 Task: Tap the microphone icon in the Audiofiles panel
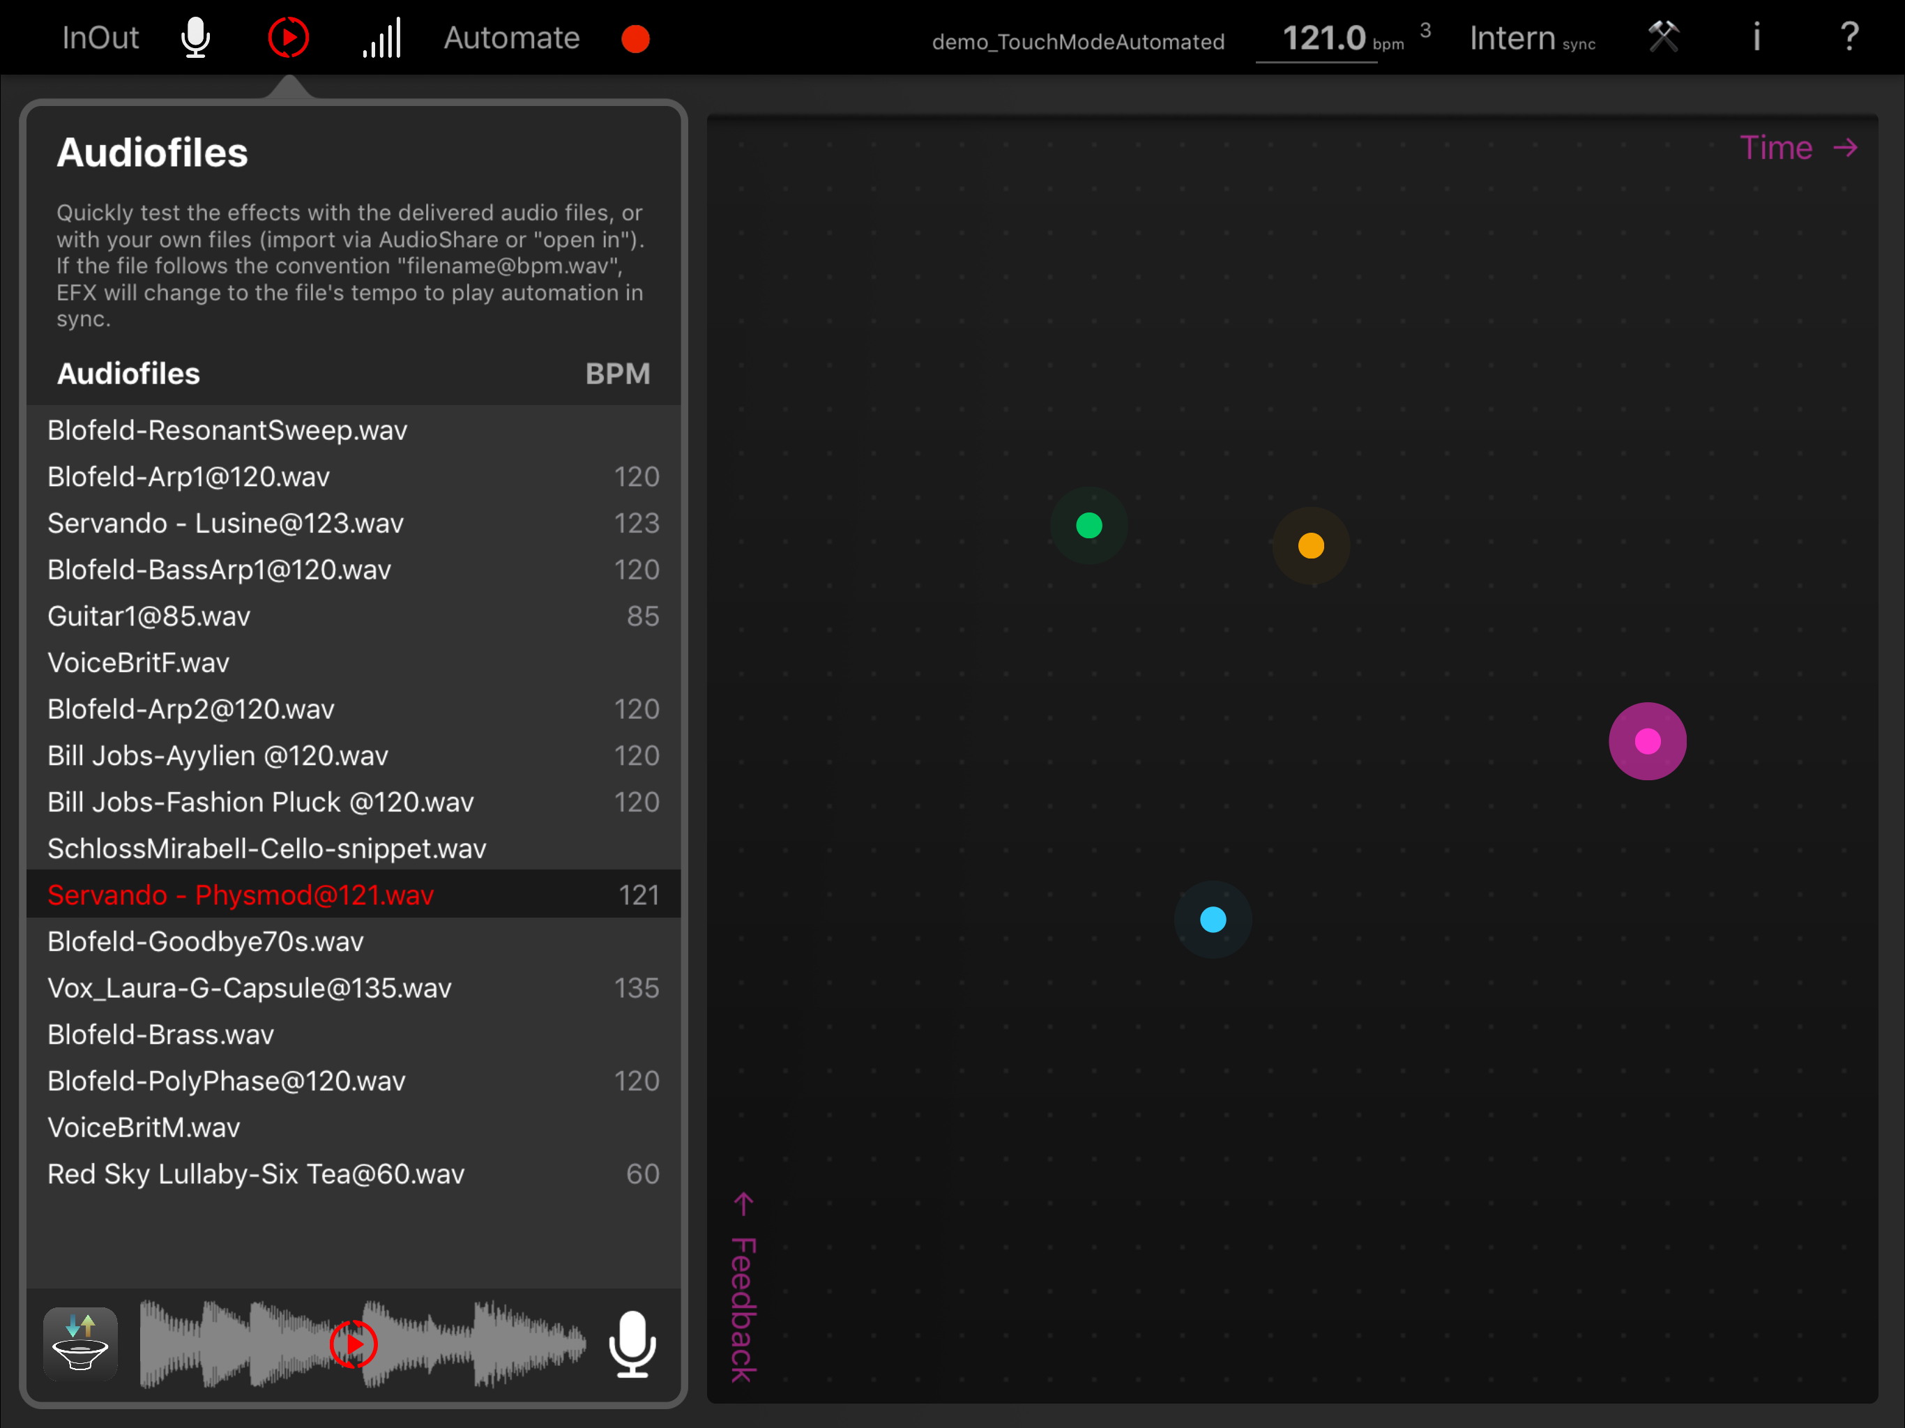(x=632, y=1344)
